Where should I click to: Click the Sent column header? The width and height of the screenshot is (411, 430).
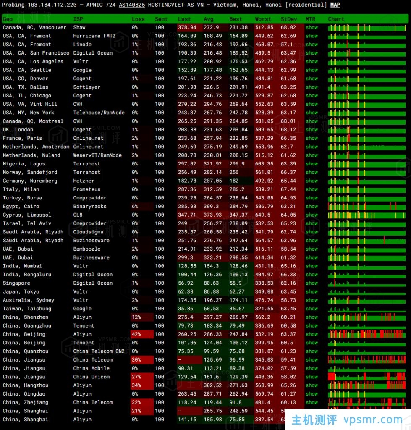[161, 19]
